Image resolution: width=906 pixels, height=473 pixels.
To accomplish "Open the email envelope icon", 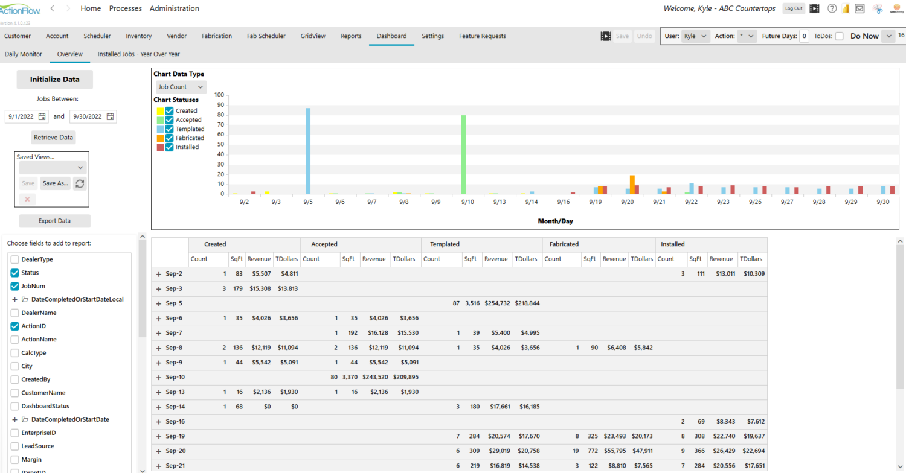I will (x=859, y=8).
